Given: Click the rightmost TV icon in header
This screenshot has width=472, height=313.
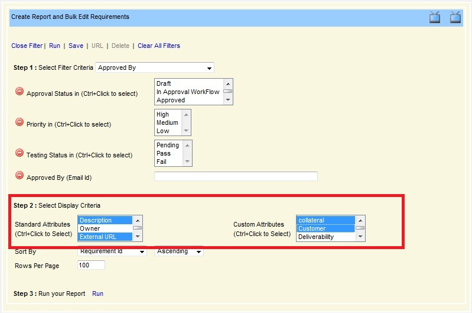Looking at the screenshot, I should point(455,17).
